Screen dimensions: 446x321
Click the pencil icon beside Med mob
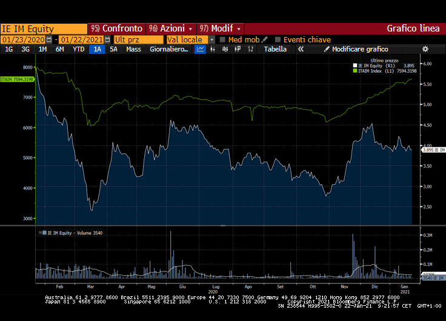pyautogui.click(x=264, y=39)
